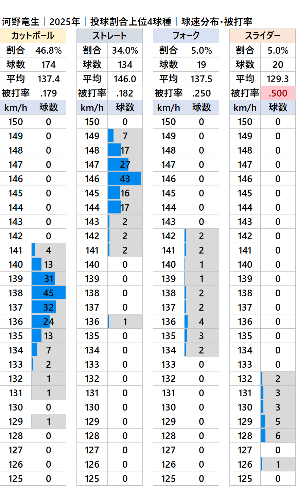Click the bar showing 45 pitches
This screenshot has width=296, height=486.
[49, 293]
